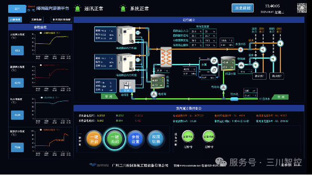Click the lower water pump icon
The height and width of the screenshot is (175, 312).
pyautogui.click(x=214, y=70)
